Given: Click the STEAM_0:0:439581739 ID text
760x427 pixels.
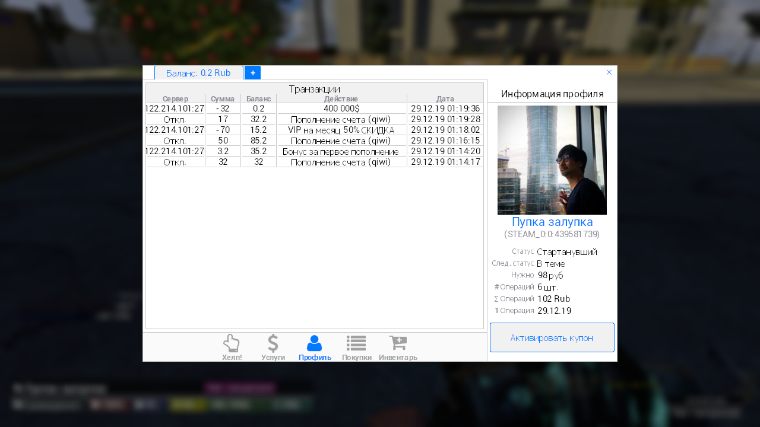Looking at the screenshot, I should (x=552, y=234).
